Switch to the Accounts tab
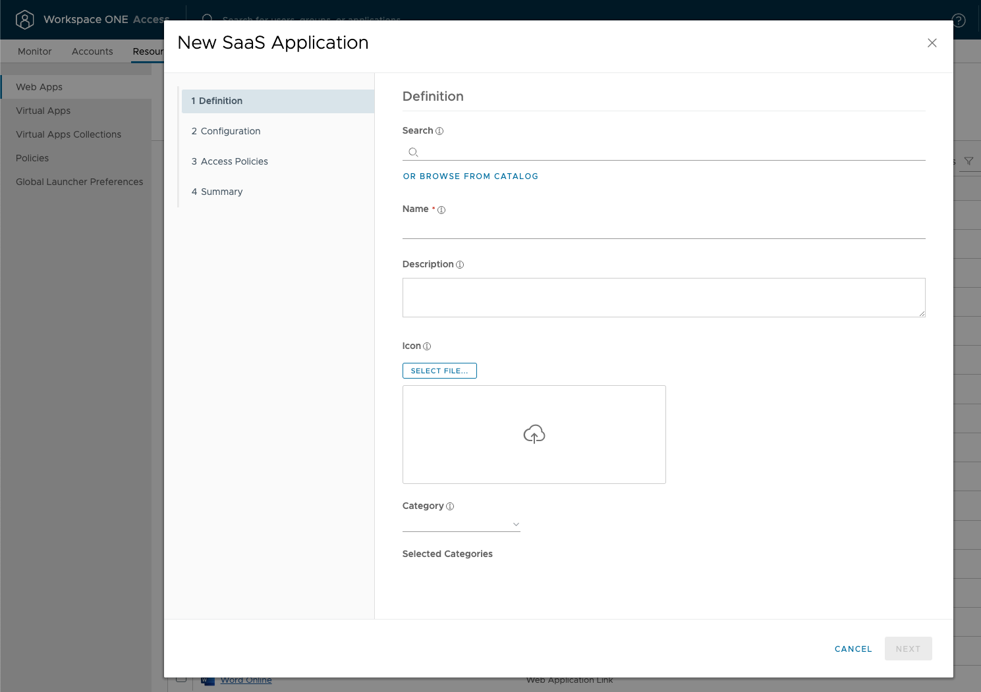Screen dimensions: 981x692 pos(92,51)
